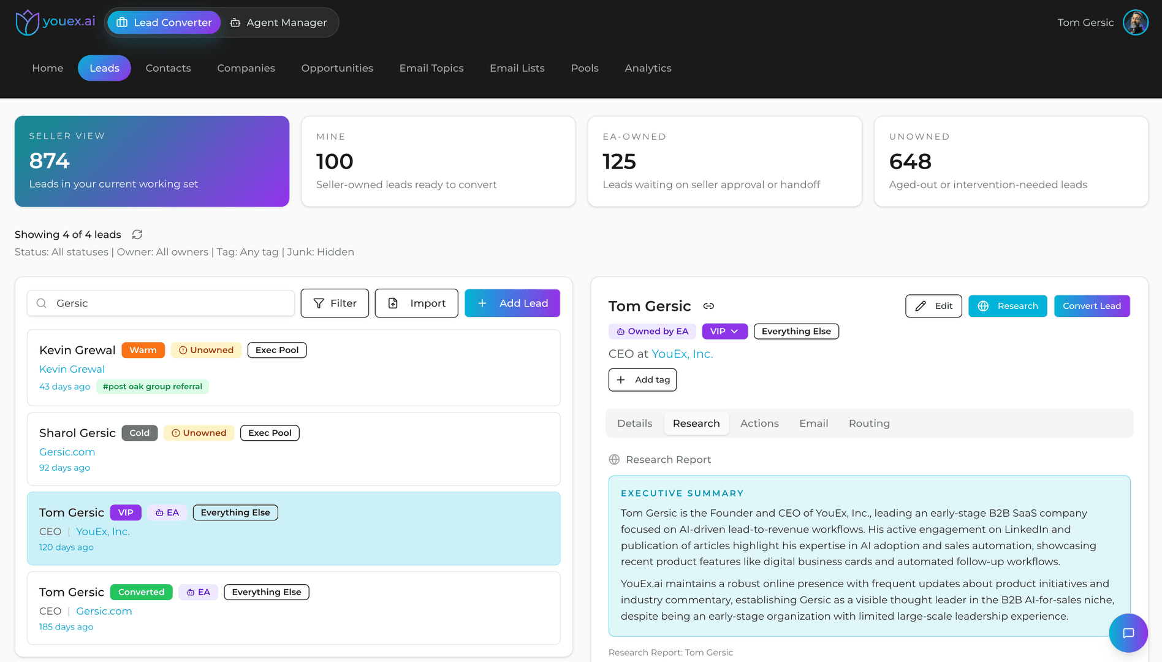Screen dimensions: 1162x662
Task: Select the Mine 100 leads card
Action: pos(438,161)
